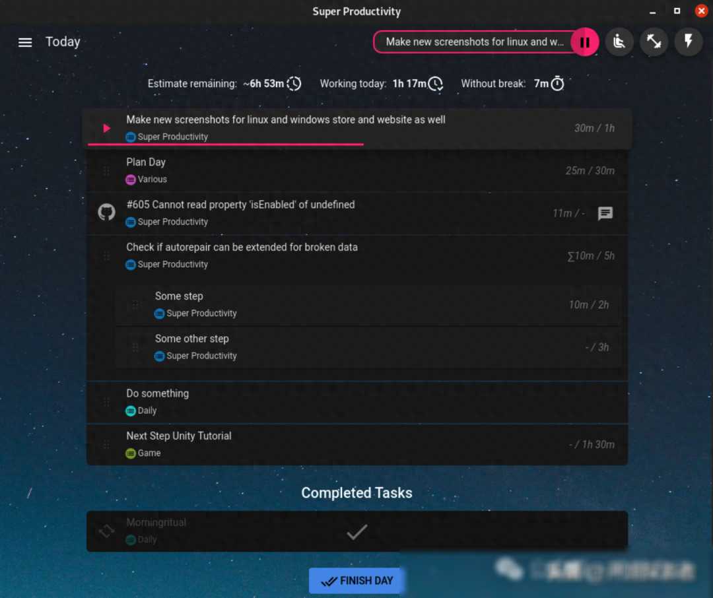Click summed time '∑10m / 5h'
713x598 pixels.
click(591, 256)
